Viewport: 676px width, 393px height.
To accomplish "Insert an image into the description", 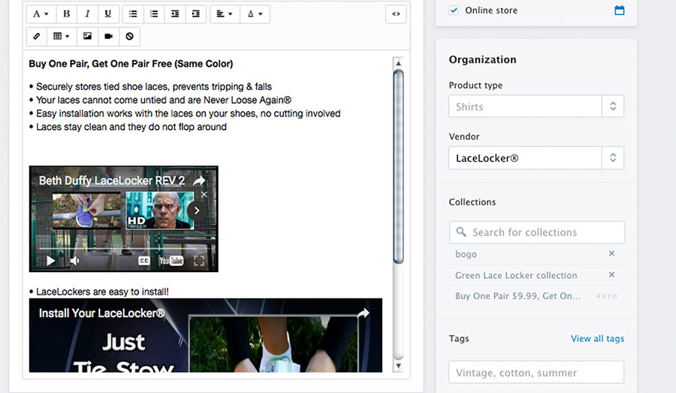I will (87, 36).
